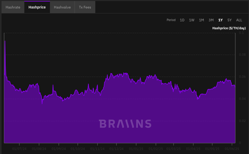
Task: Click the 0.1 y-axis value
Action: coord(241,33)
